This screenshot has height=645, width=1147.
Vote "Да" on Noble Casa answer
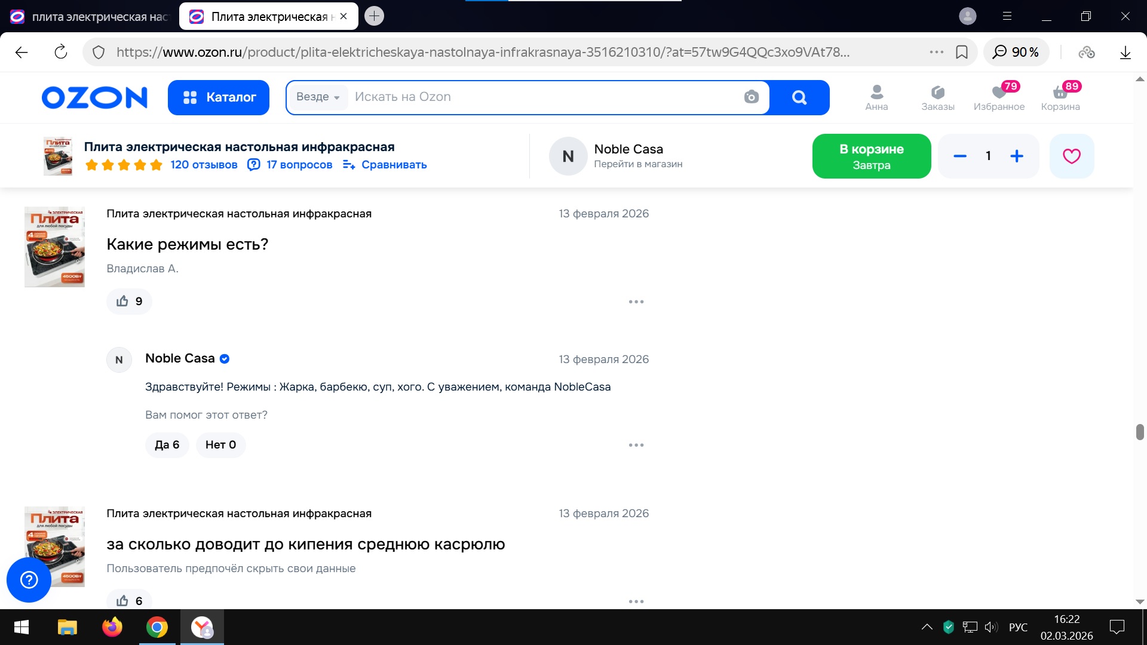167,445
